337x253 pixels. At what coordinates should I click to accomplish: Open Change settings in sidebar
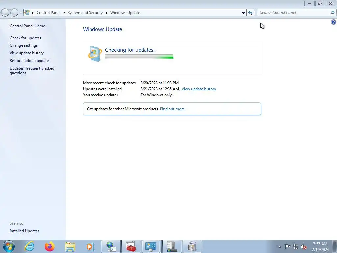point(23,45)
